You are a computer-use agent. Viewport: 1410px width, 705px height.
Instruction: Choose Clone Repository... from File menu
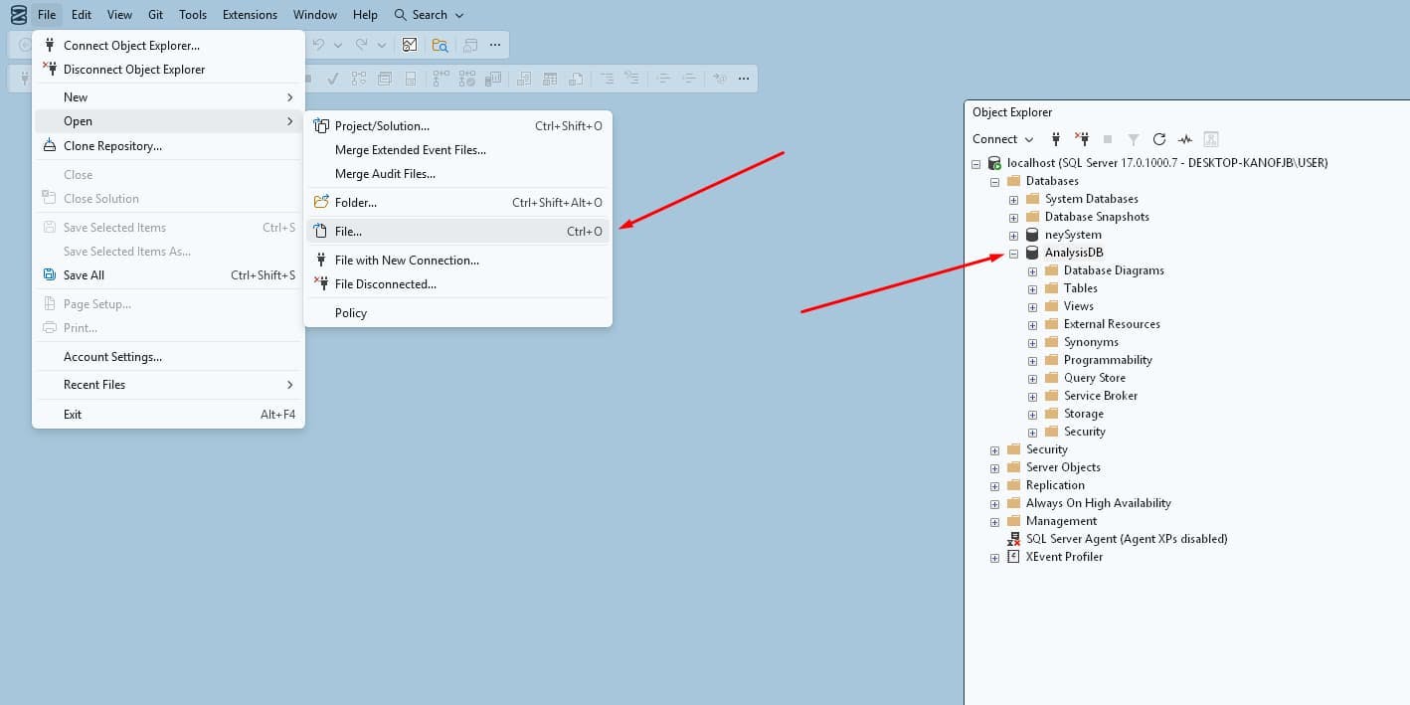tap(168, 146)
